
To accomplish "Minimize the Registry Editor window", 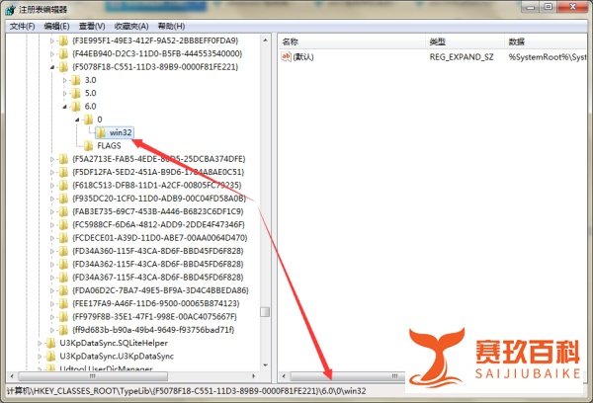I will click(531, 7).
